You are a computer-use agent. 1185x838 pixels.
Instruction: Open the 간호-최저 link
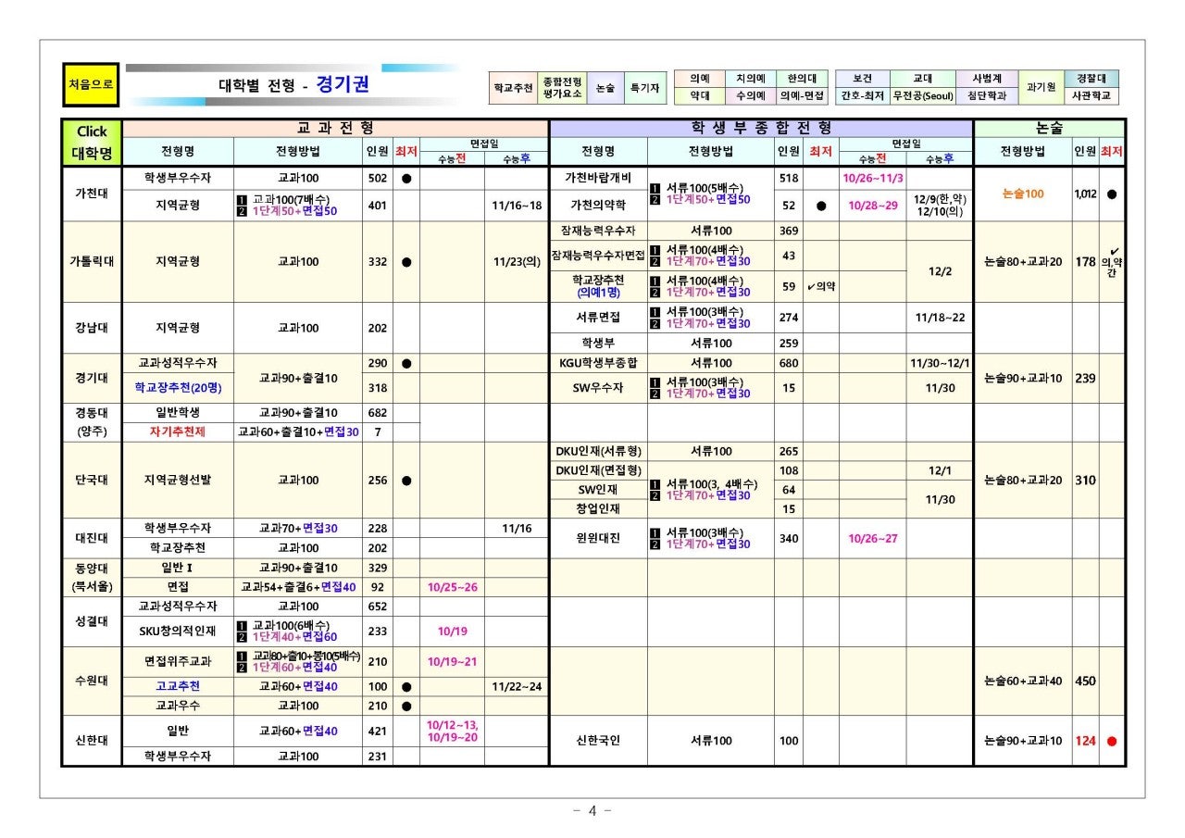point(862,95)
